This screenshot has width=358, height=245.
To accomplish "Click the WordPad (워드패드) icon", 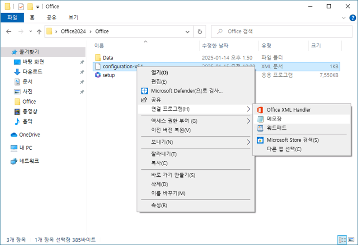I will 260,128.
